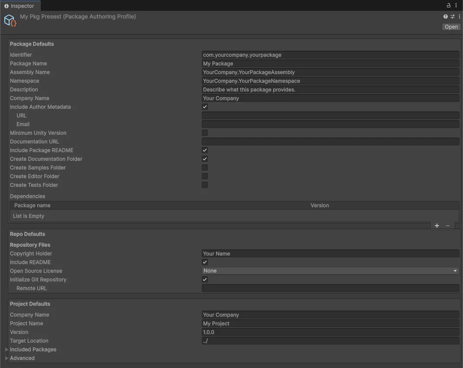Edit the Project Name field
Screen dimensions: 463x368
click(x=330, y=323)
